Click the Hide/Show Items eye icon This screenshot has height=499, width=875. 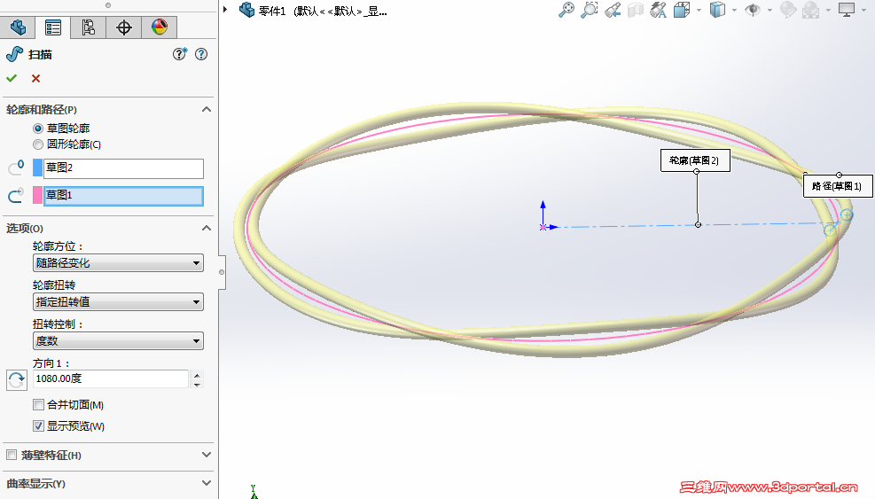tap(753, 10)
